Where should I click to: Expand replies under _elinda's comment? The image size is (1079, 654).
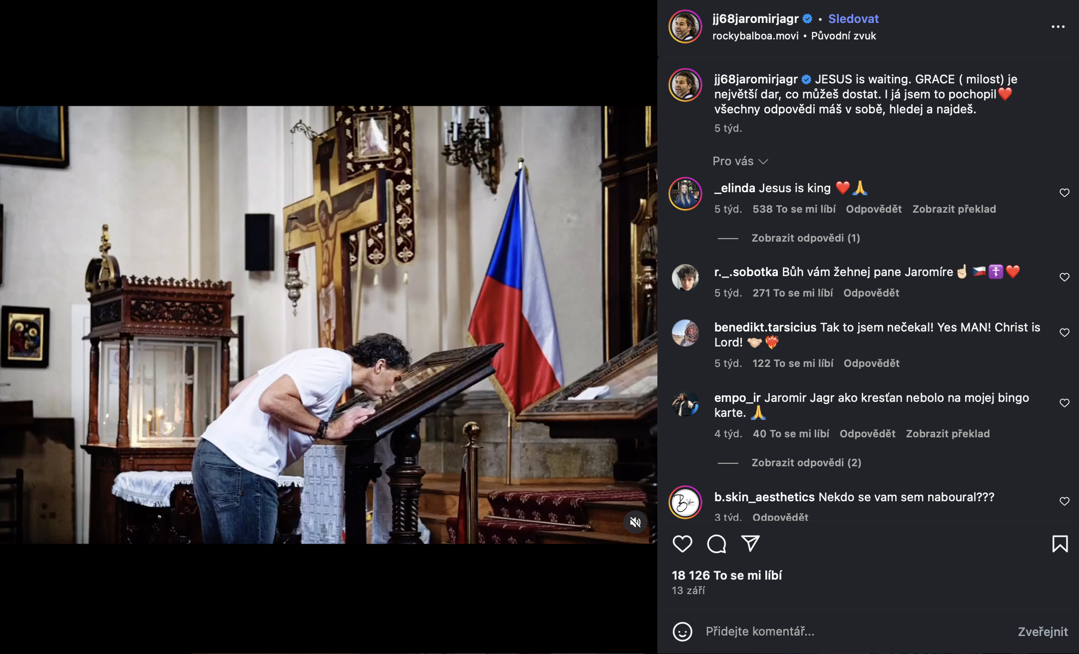click(x=805, y=238)
